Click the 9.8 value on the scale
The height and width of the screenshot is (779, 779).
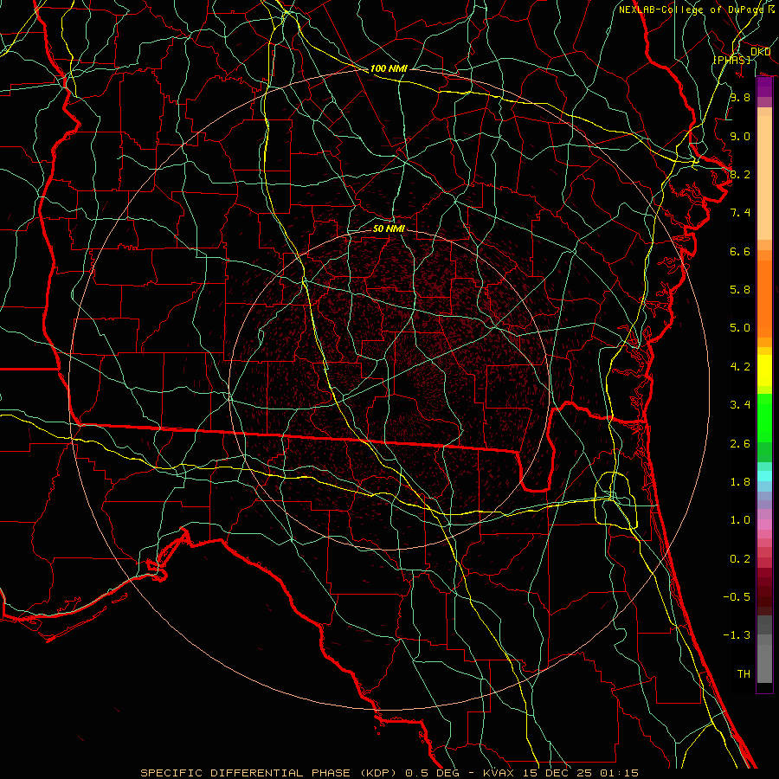(739, 98)
